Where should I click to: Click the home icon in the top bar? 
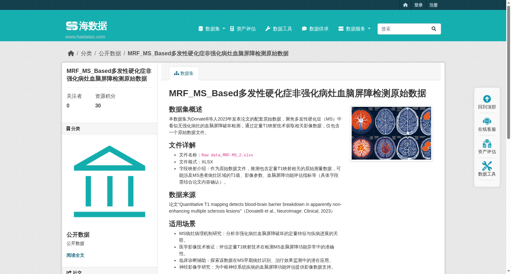click(405, 5)
